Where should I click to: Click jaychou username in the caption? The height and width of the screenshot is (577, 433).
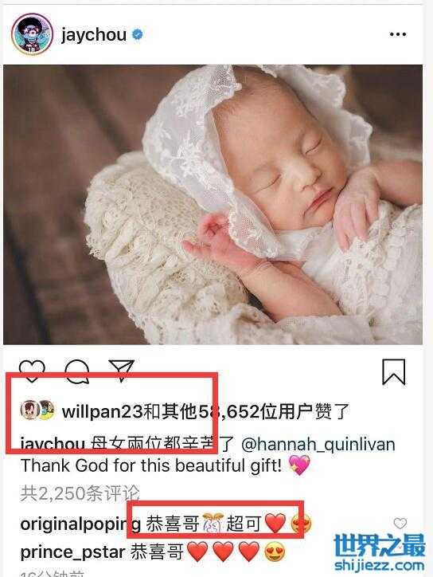point(53,444)
